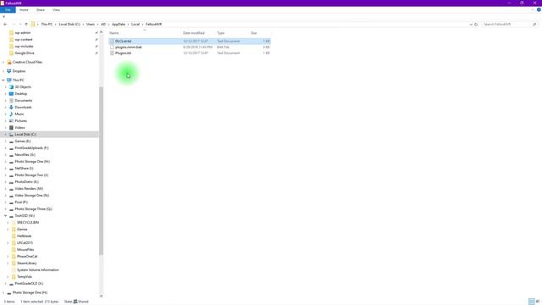Open the Explorer help icon
This screenshot has height=305, width=542.
[539, 9]
